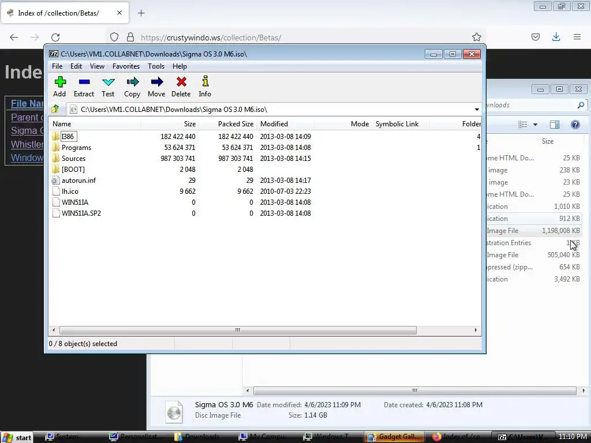The image size is (591, 443).
Task: Switch to Gadget Gallery taskbar button
Action: (x=394, y=437)
